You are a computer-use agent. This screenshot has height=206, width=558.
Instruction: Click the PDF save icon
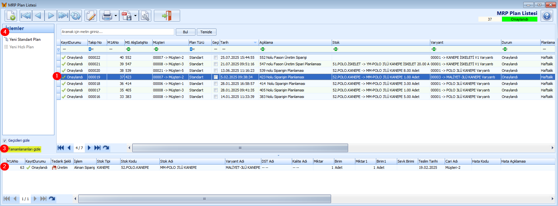126,16
